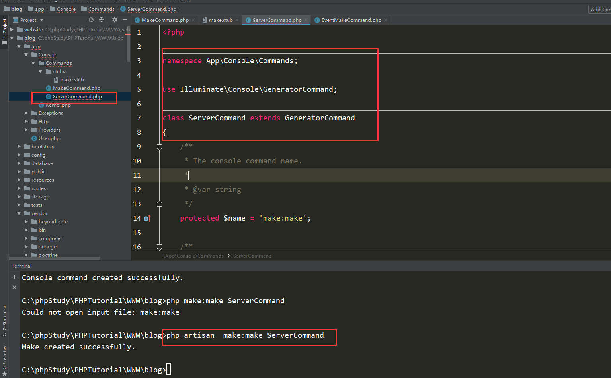Collapse all using the Project panel icon
The height and width of the screenshot is (378, 611).
(x=102, y=20)
